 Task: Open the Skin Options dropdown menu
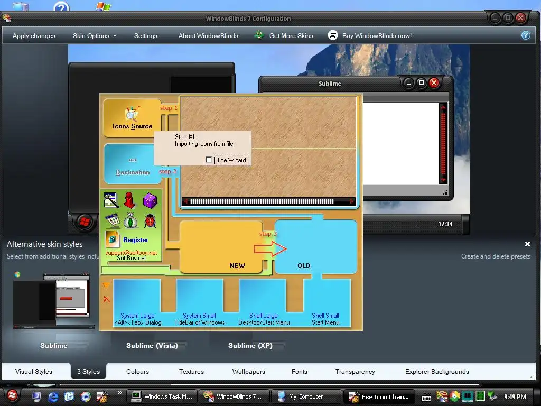point(95,36)
